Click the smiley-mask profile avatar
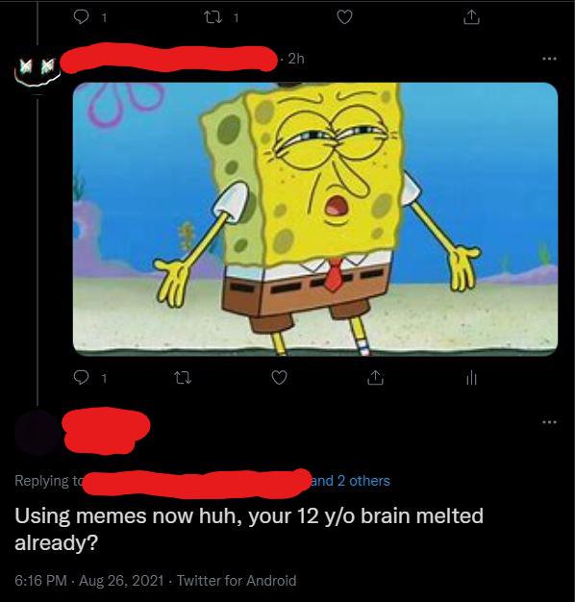This screenshot has width=575, height=602. coord(37,70)
